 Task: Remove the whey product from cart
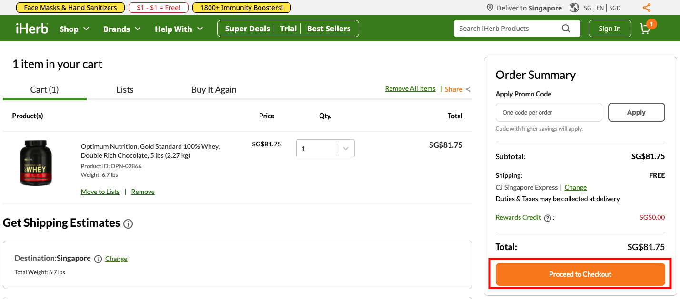(x=143, y=192)
